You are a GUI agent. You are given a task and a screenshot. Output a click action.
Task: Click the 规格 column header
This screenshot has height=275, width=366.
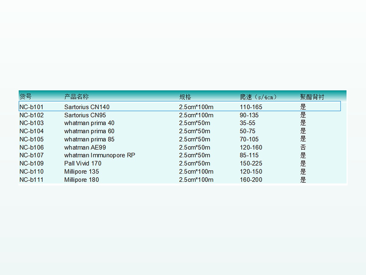coord(185,97)
